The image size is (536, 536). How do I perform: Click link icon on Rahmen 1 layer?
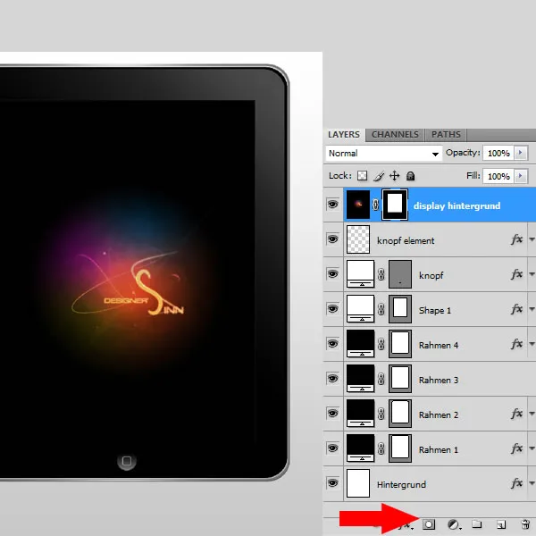[381, 448]
